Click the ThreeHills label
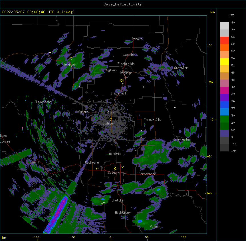The width and height of the screenshot is (246, 241). coord(152,120)
